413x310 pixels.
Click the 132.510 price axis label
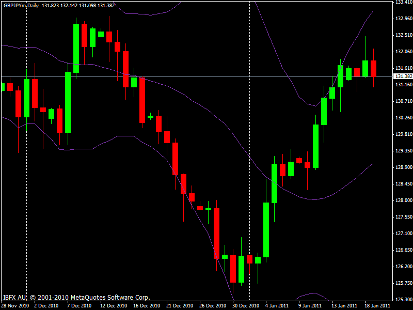point(404,35)
